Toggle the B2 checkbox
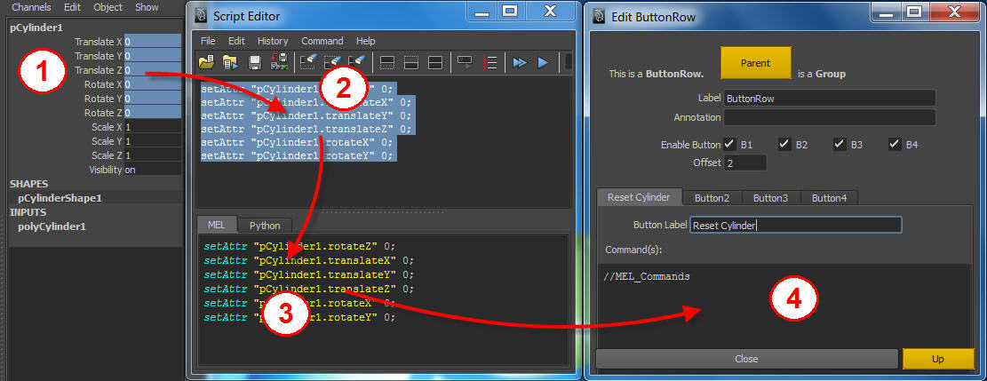Image resolution: width=987 pixels, height=381 pixels. click(x=784, y=144)
